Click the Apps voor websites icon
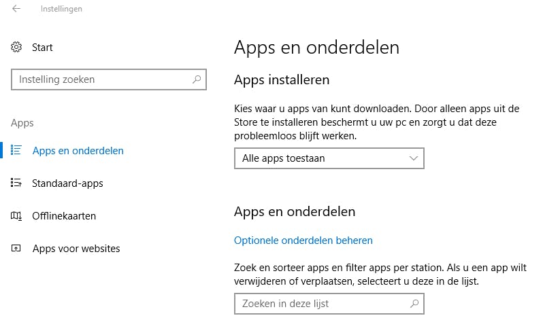543x320 pixels. pyautogui.click(x=17, y=249)
